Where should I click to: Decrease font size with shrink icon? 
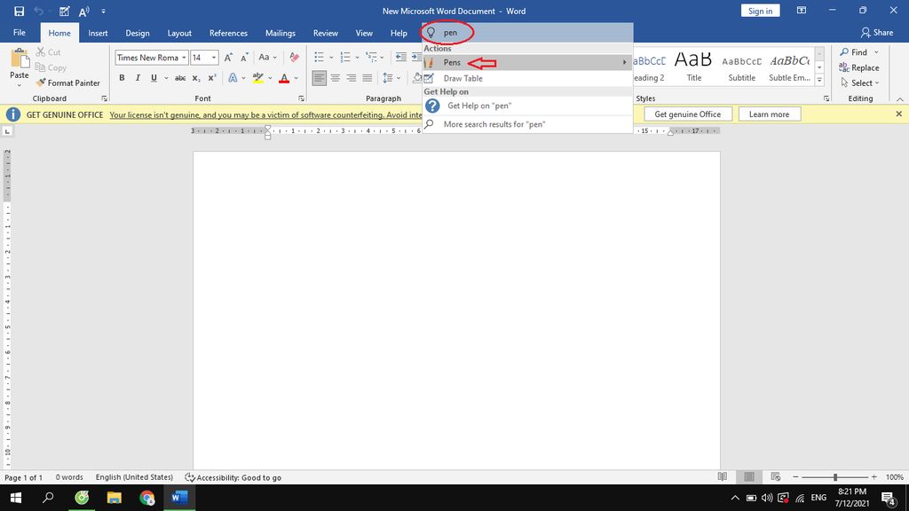(x=244, y=58)
